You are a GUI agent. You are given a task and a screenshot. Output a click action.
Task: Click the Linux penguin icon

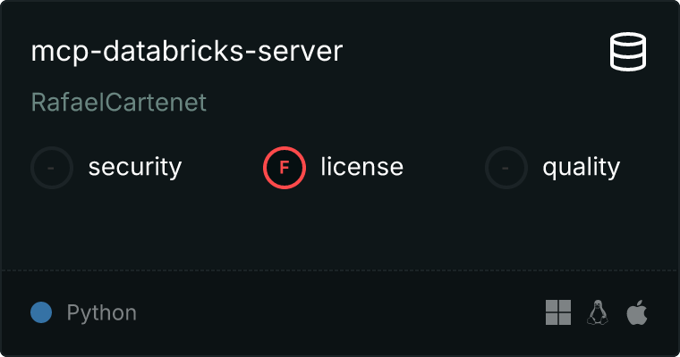pyautogui.click(x=598, y=313)
